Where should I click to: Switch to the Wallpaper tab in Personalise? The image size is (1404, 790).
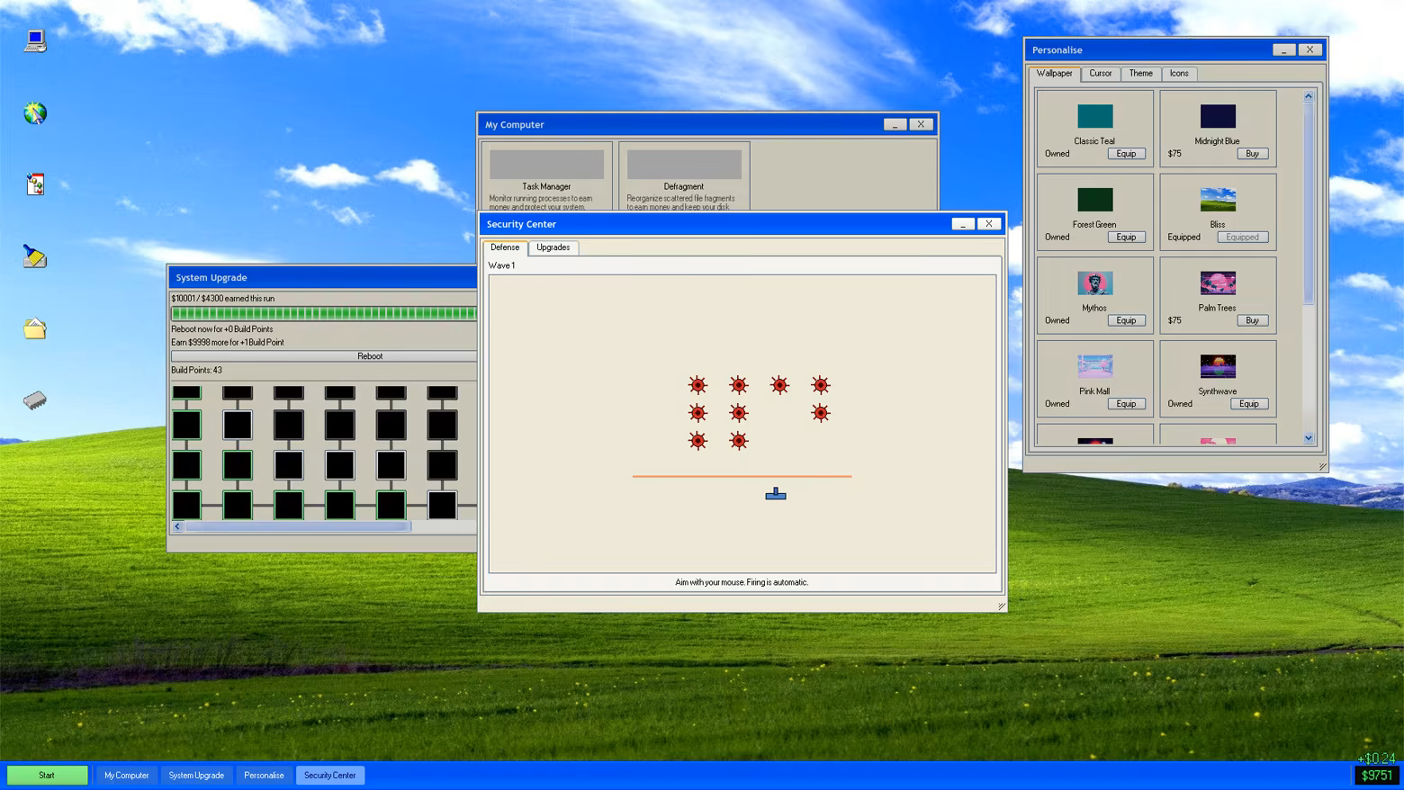coord(1054,74)
